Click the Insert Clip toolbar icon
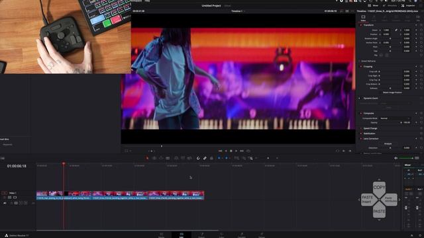This screenshot has height=238, width=424. click(176, 158)
